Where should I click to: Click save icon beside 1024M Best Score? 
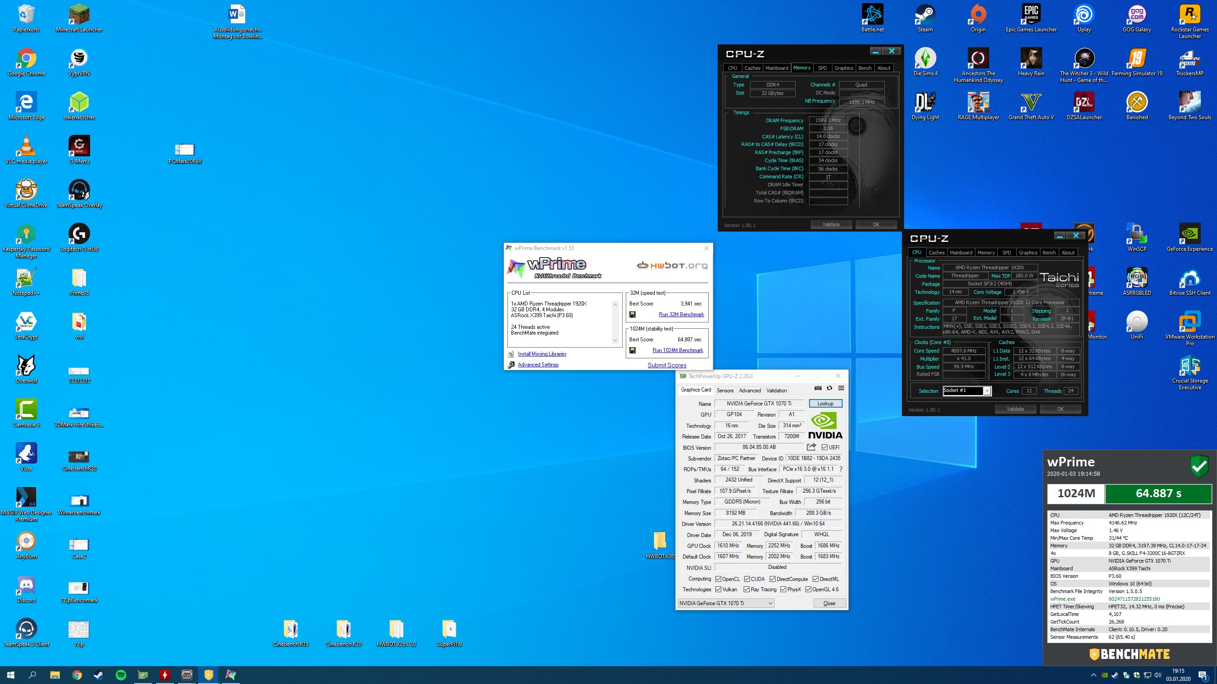(x=632, y=350)
